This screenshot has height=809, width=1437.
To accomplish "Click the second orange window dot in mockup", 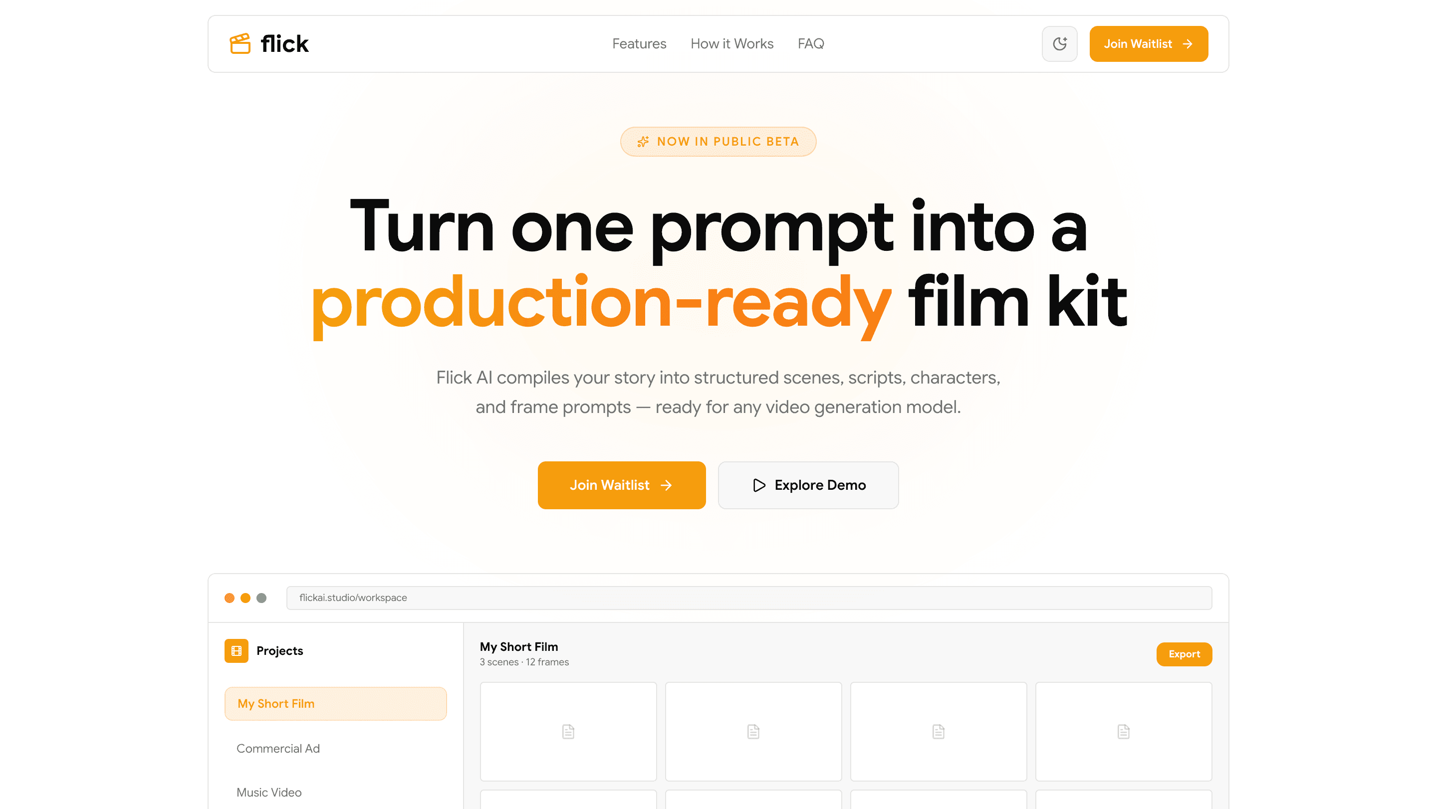I will [x=245, y=598].
